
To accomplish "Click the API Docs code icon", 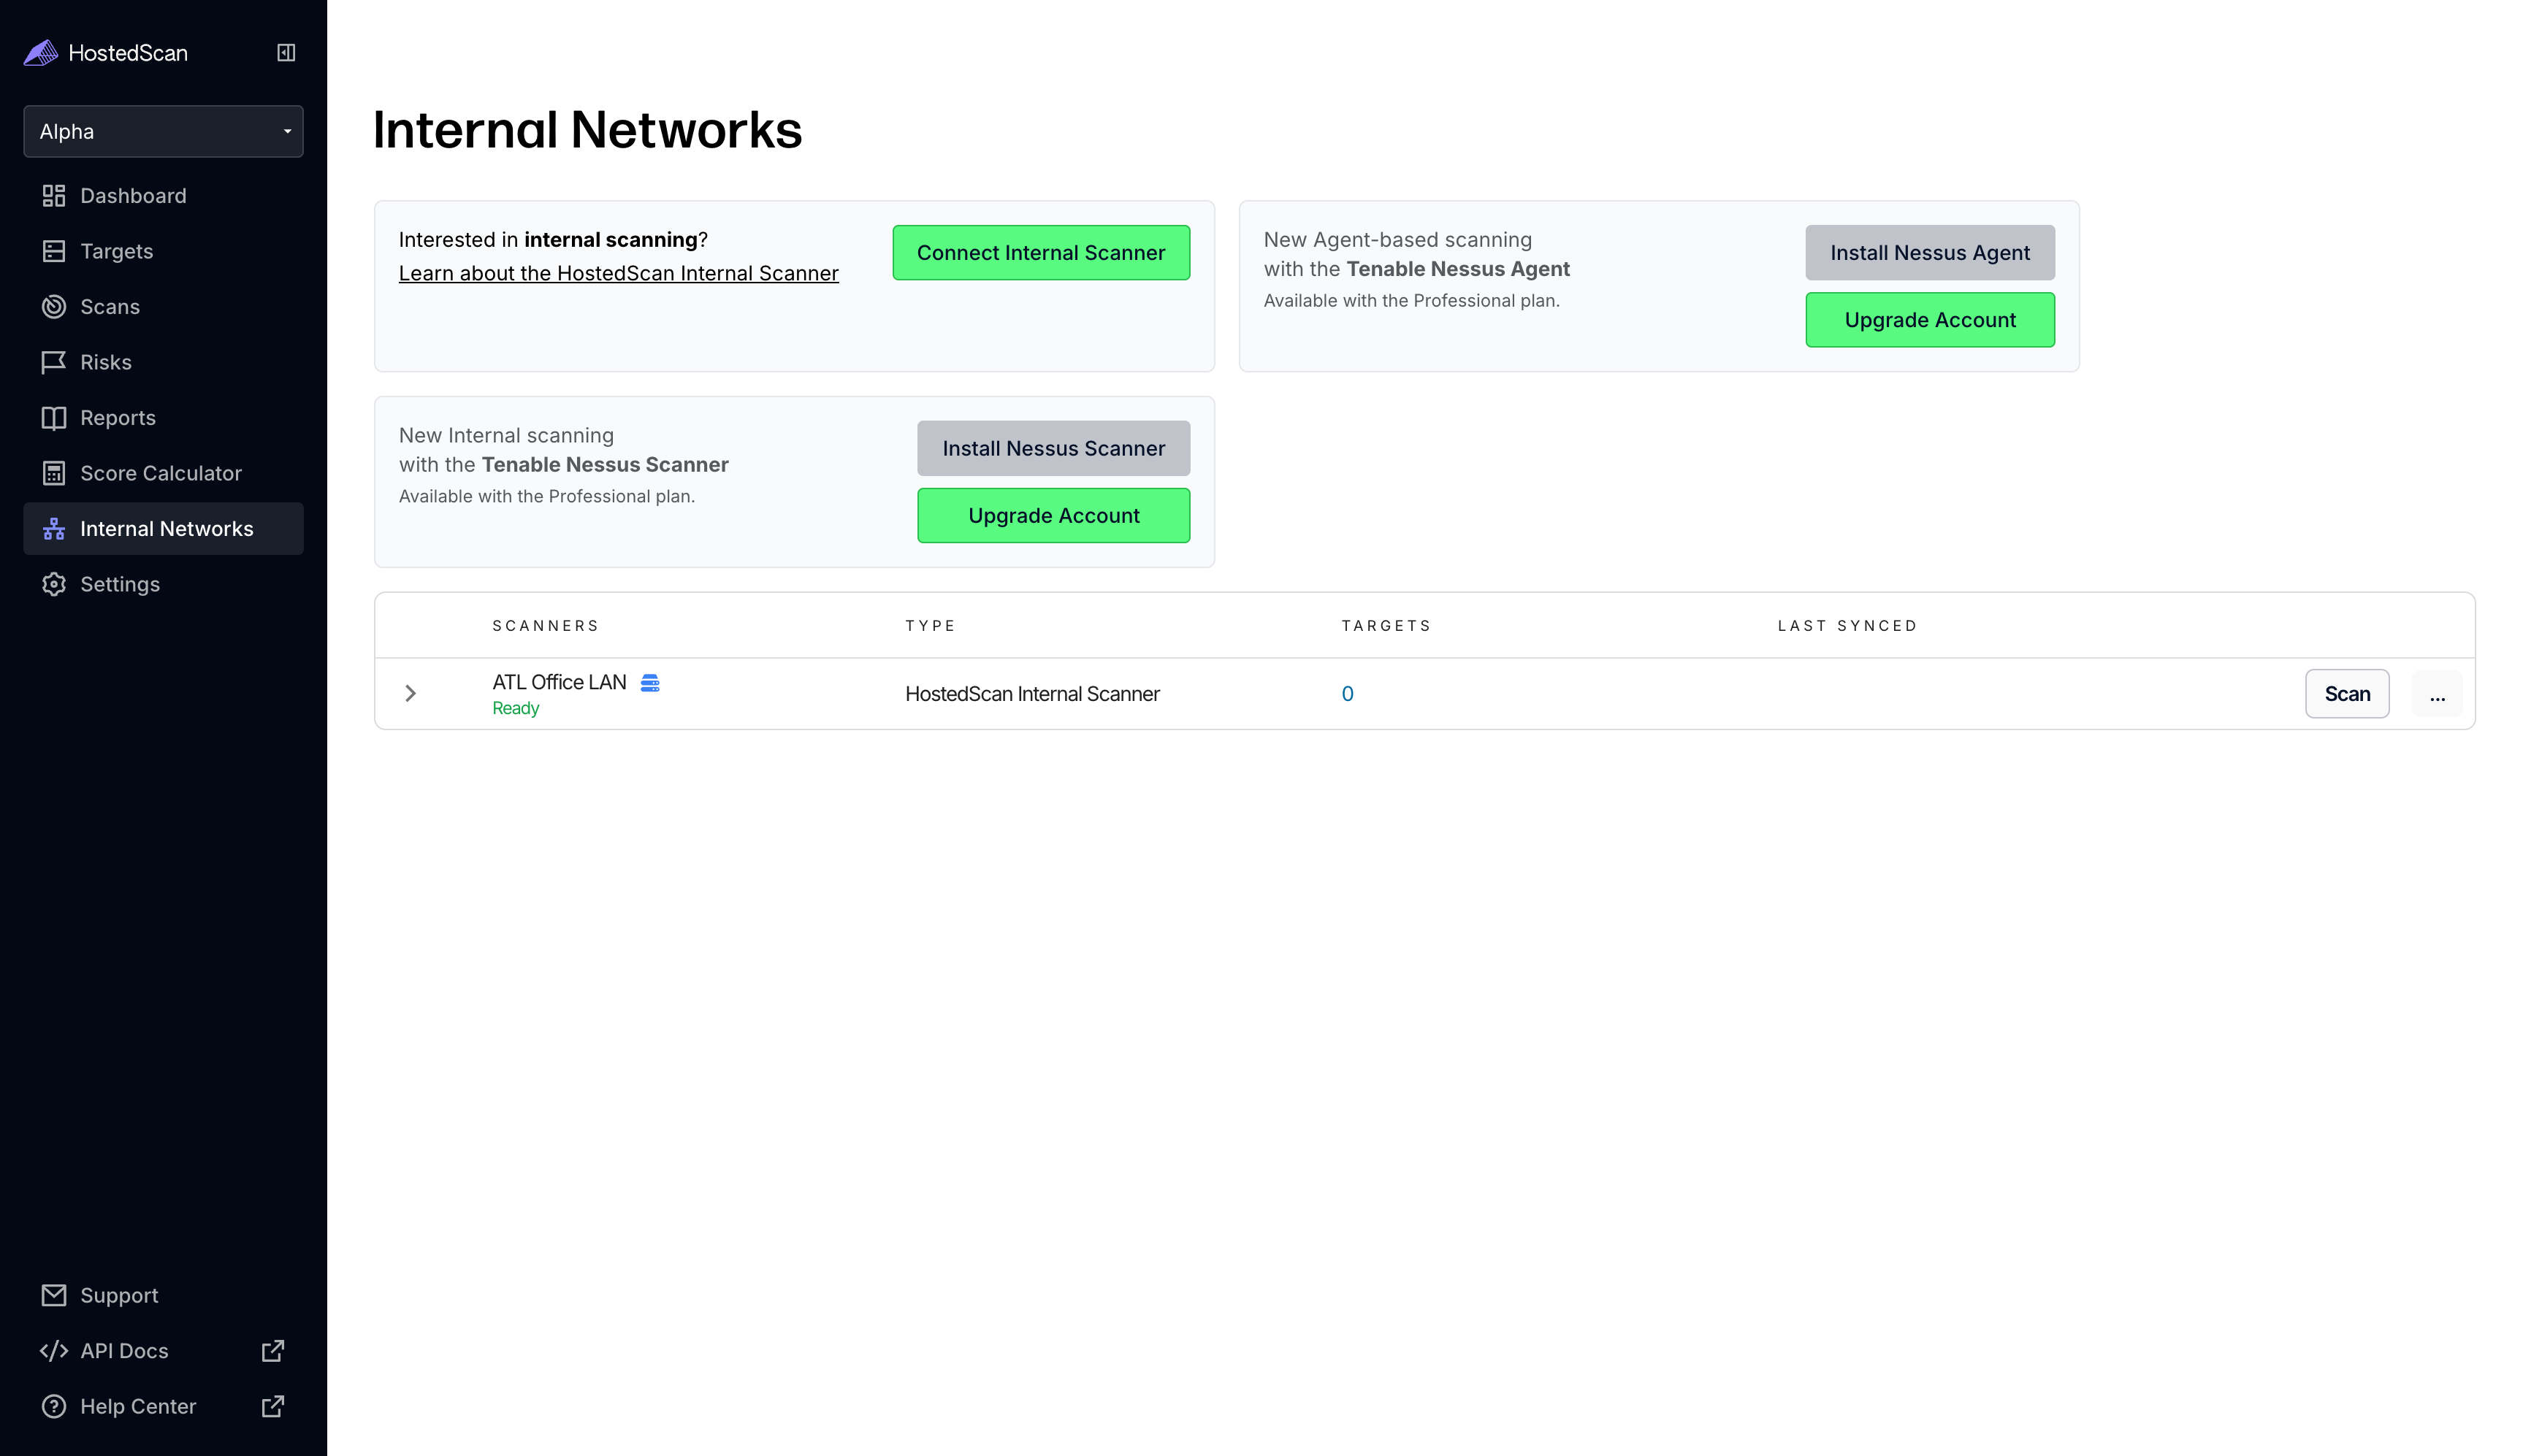I will click(54, 1351).
